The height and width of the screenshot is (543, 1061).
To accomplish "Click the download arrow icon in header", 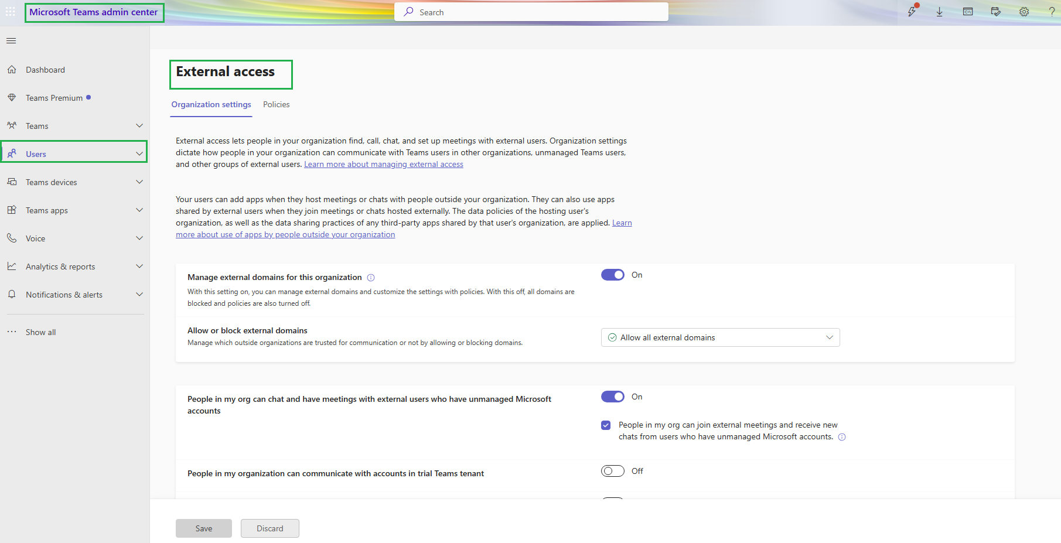I will [x=940, y=12].
